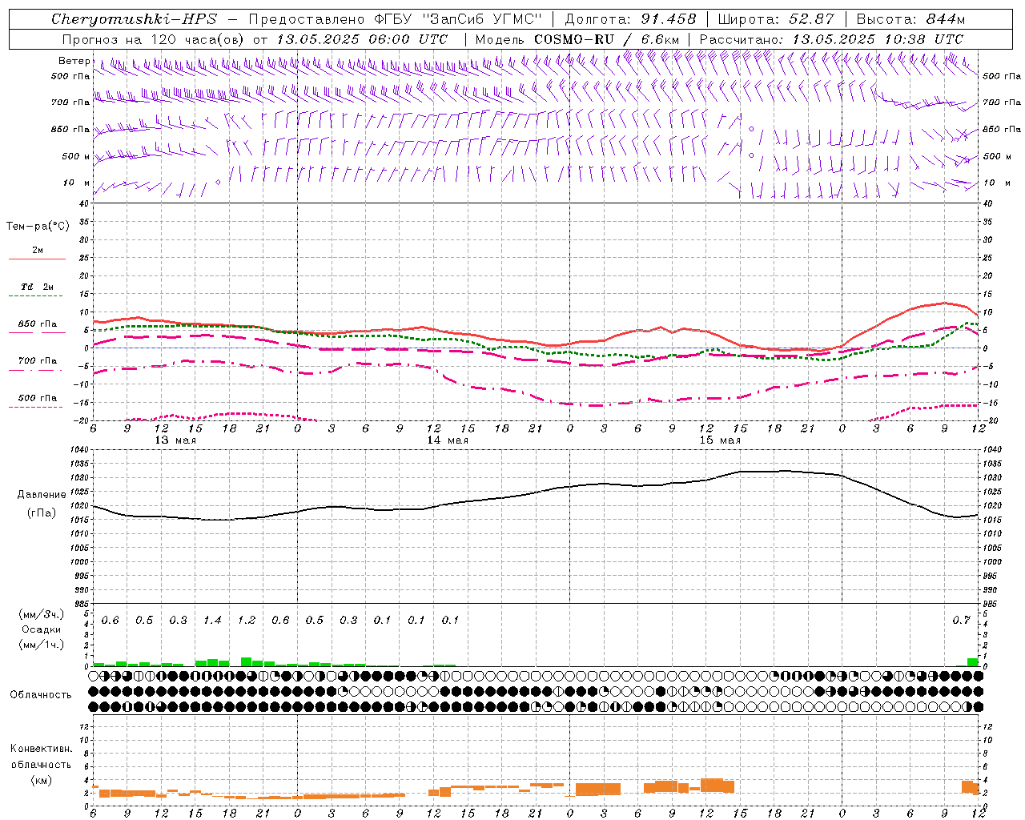Screen dimensions: 1025x820
Task: Select the model name "COSMO-RU / 6.6км"
Action: [x=607, y=39]
